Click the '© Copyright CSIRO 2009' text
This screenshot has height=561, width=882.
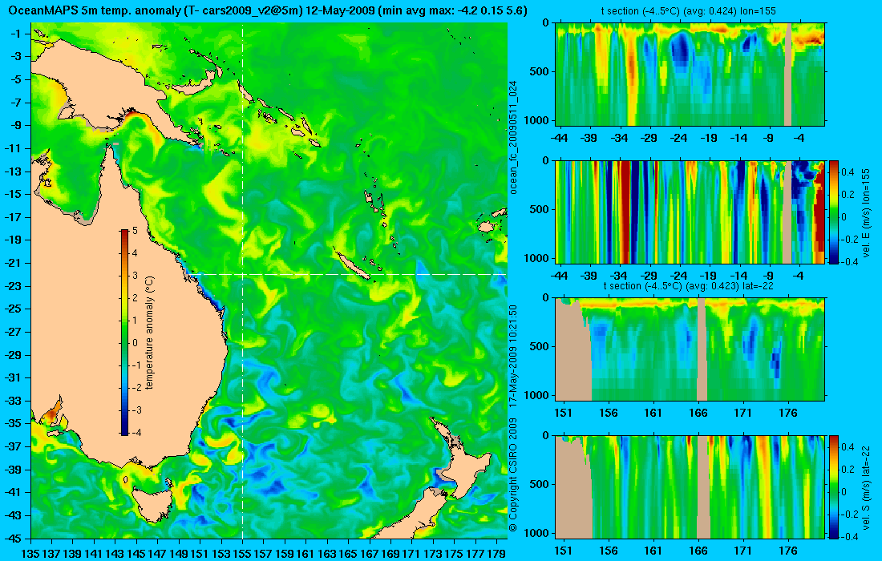pos(513,475)
